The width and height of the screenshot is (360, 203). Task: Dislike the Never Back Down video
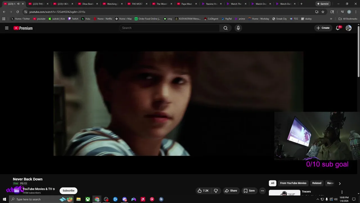click(x=216, y=191)
